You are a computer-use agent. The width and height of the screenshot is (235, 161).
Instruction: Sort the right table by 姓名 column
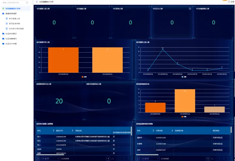(153, 130)
